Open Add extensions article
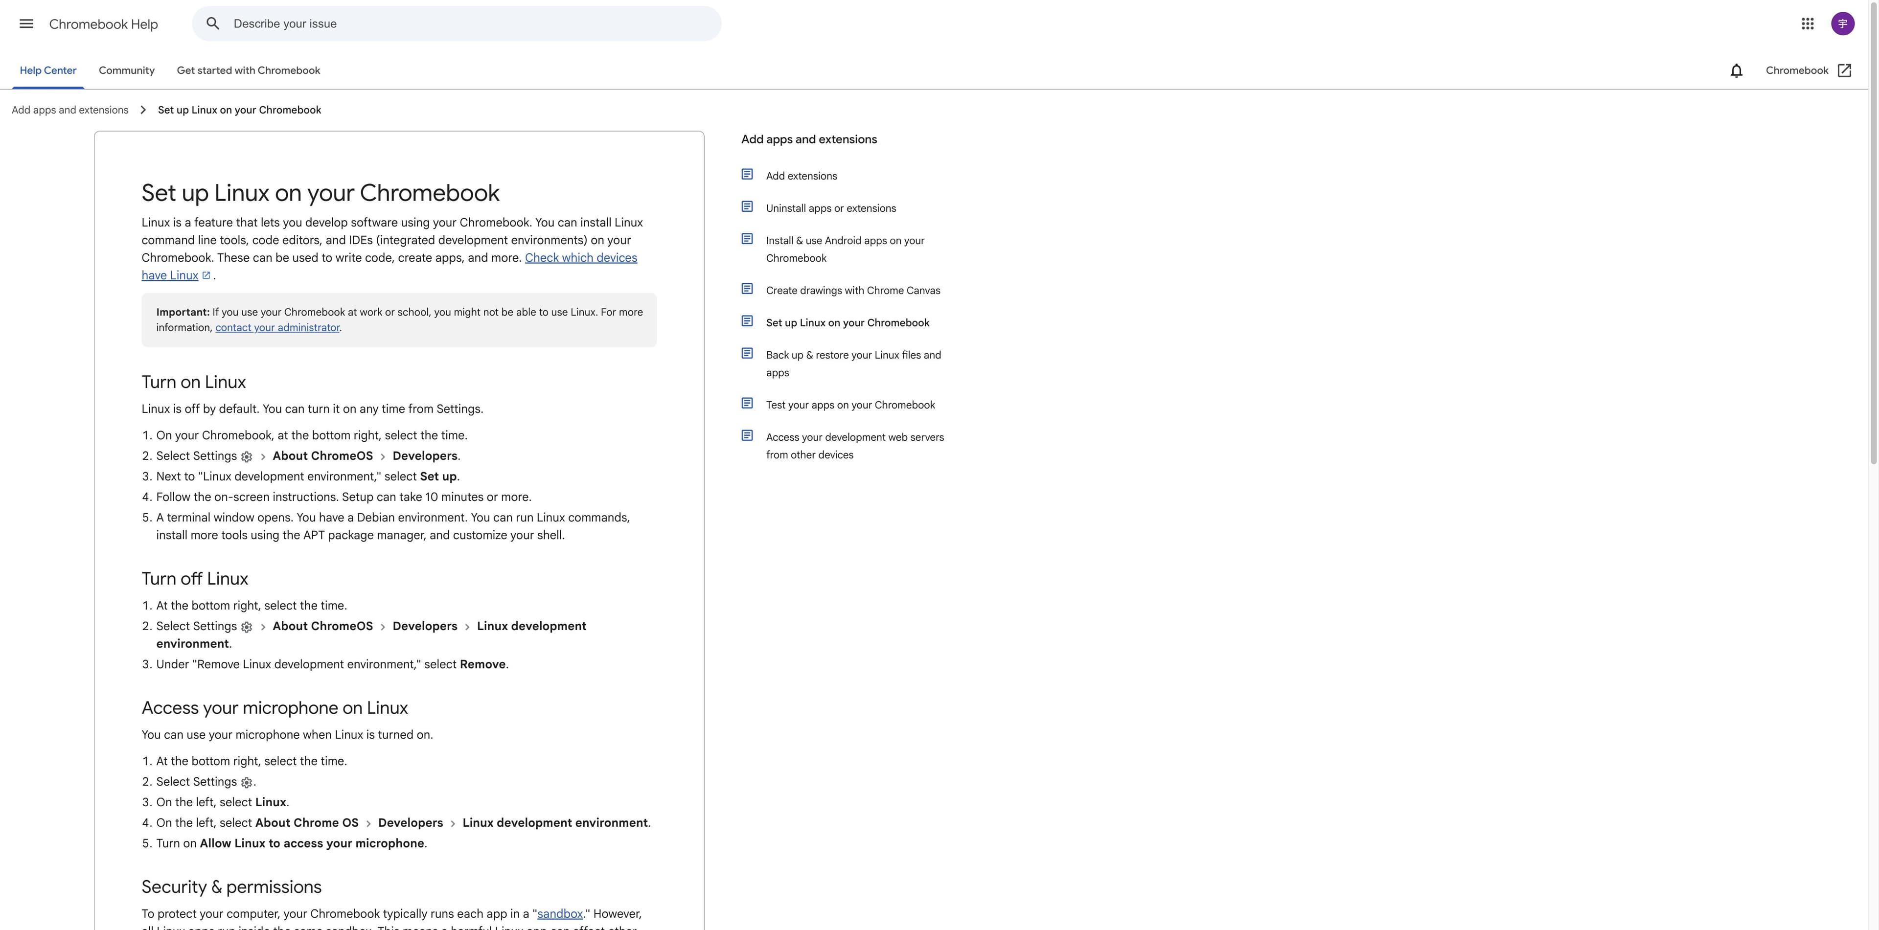 point(802,176)
